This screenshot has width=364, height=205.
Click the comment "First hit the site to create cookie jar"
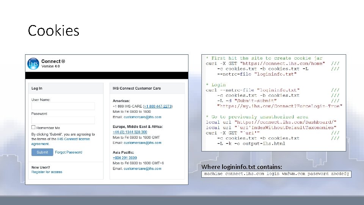264,58
